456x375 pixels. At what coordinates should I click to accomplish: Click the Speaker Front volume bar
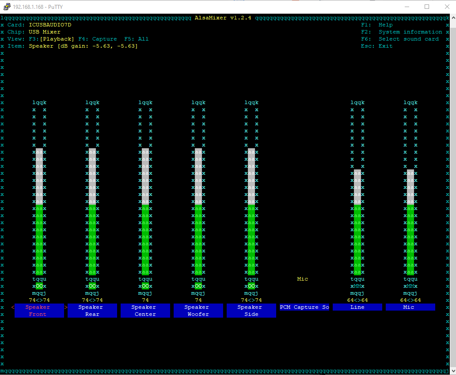[x=39, y=212]
